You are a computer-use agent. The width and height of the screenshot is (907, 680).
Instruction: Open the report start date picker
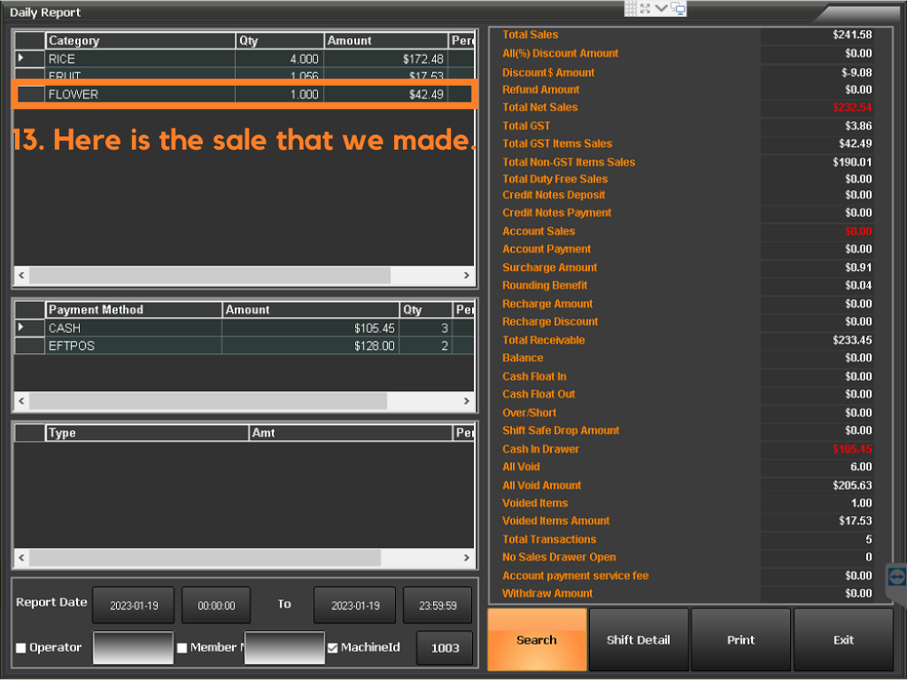pyautogui.click(x=133, y=606)
